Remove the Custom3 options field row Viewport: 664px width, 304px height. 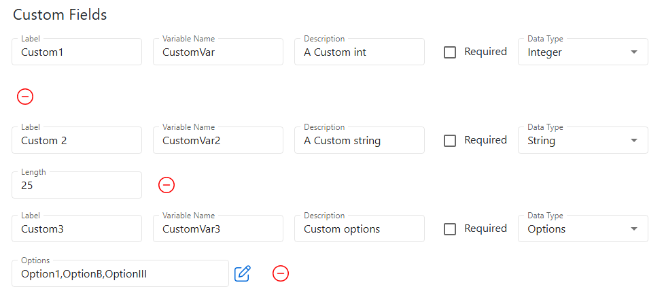(281, 273)
